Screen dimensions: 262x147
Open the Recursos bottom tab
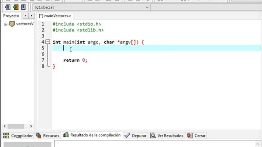pyautogui.click(x=47, y=136)
